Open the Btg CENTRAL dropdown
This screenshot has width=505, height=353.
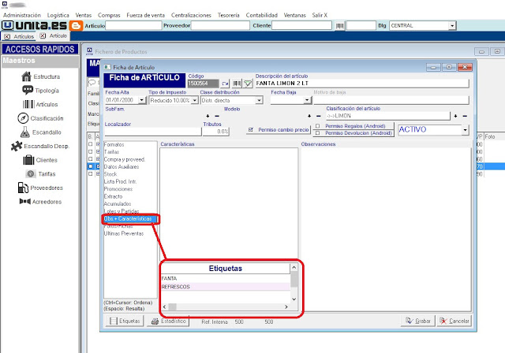coord(451,26)
